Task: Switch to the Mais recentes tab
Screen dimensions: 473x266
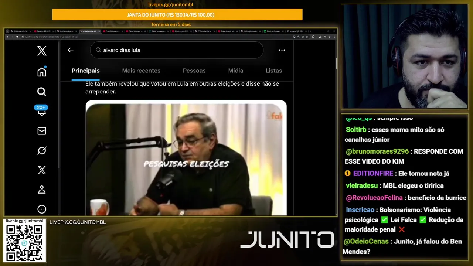Action: coord(141,71)
